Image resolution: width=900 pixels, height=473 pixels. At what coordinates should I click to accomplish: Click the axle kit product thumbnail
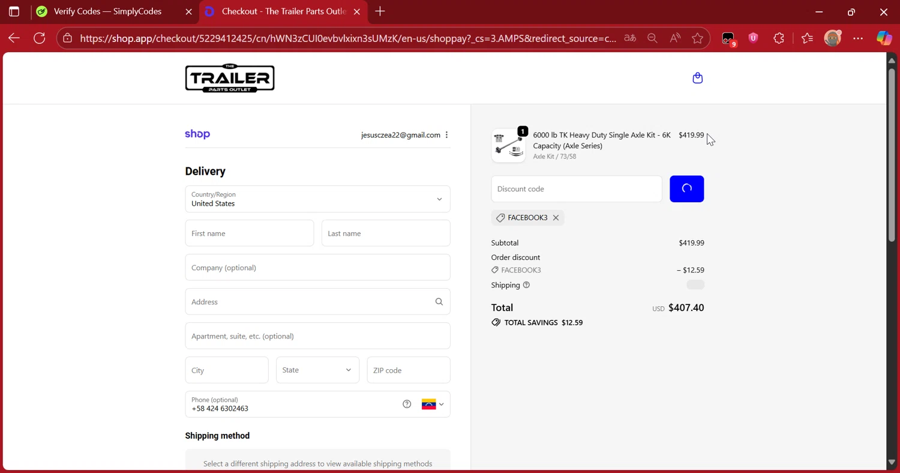tap(508, 146)
